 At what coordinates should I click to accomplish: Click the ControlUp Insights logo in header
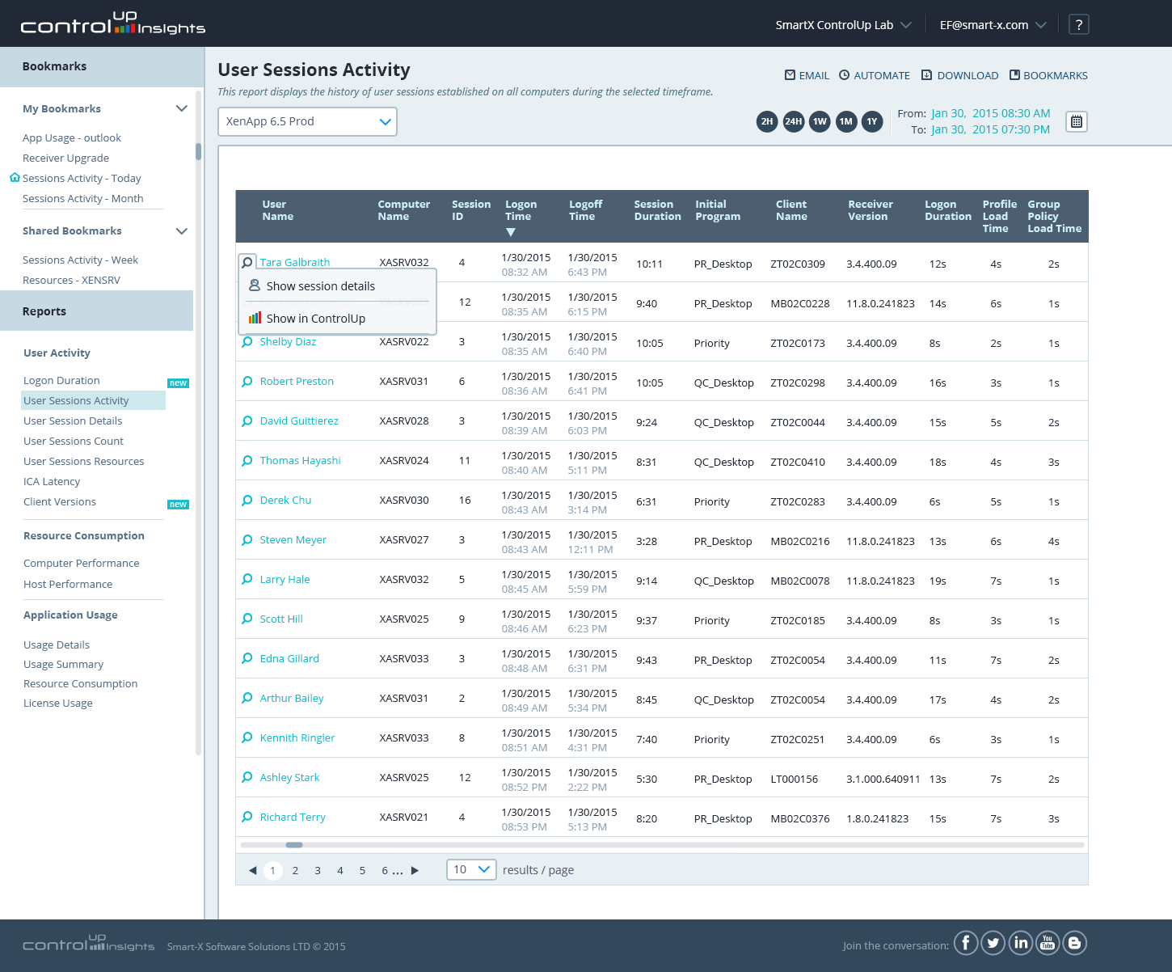click(112, 23)
